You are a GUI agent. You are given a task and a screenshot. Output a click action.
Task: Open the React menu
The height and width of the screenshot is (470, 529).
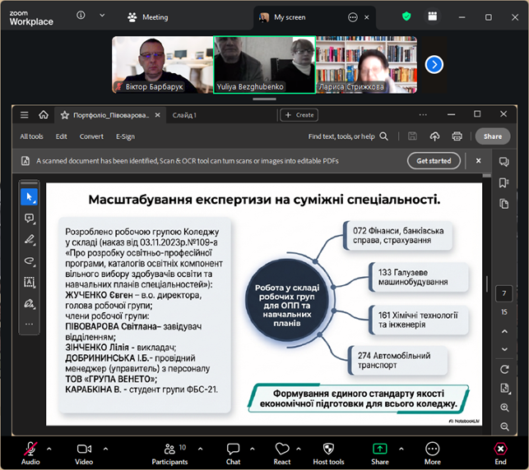[x=282, y=454]
